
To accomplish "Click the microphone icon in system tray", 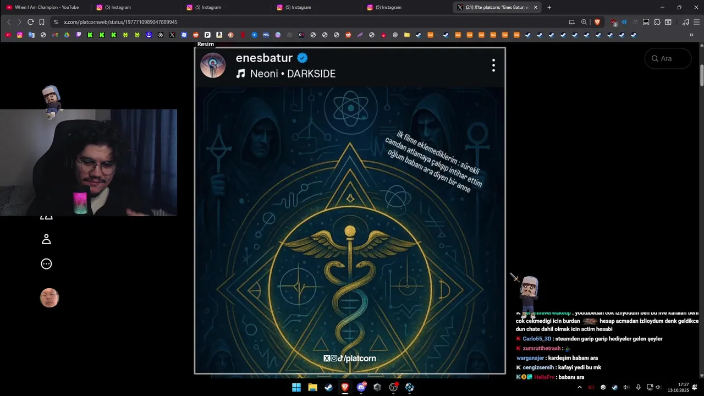I will 638,387.
